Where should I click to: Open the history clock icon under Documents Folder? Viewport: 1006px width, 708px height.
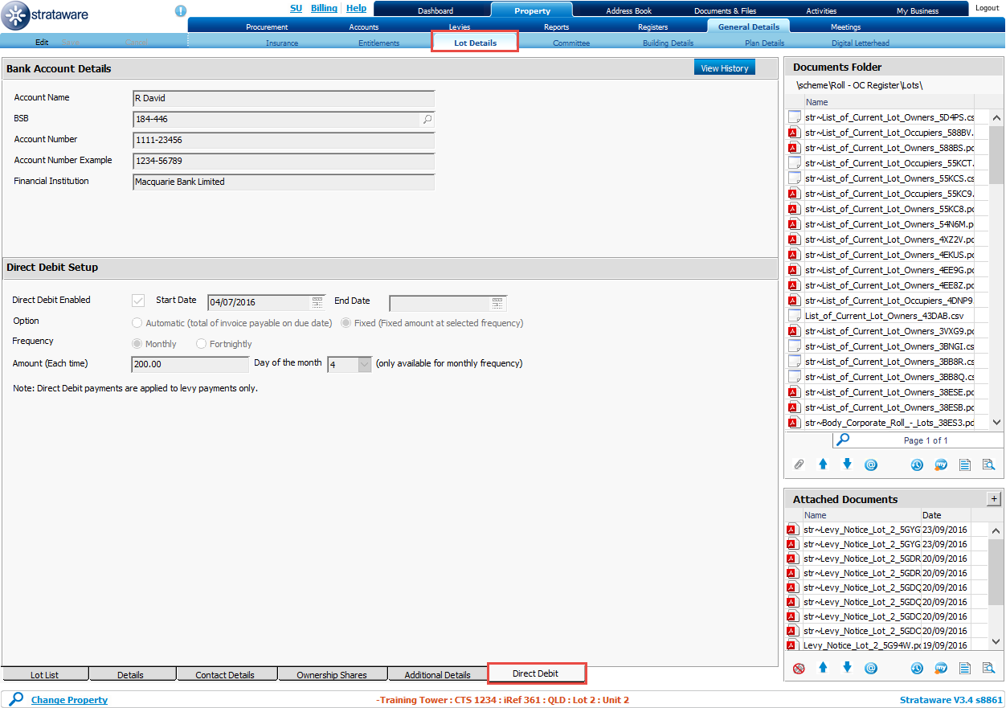pos(917,464)
